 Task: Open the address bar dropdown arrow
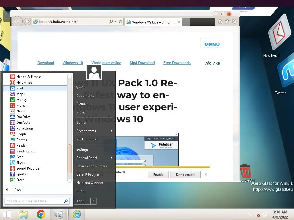coord(116,21)
